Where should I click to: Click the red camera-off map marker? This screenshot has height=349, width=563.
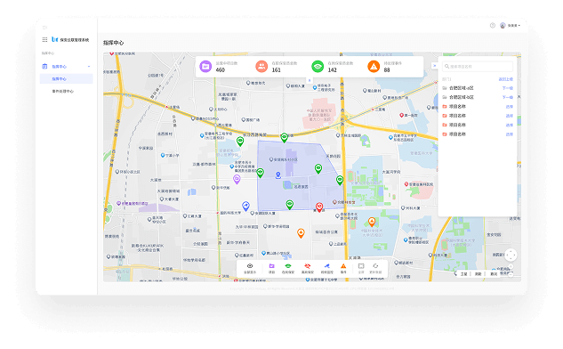[x=319, y=207]
